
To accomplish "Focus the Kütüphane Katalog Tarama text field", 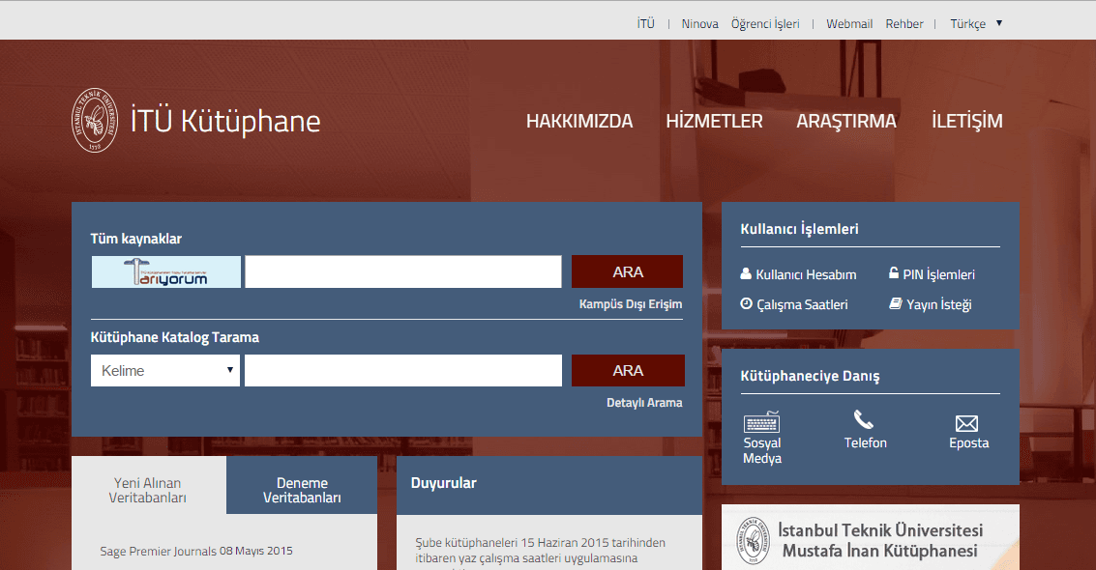I will click(402, 371).
